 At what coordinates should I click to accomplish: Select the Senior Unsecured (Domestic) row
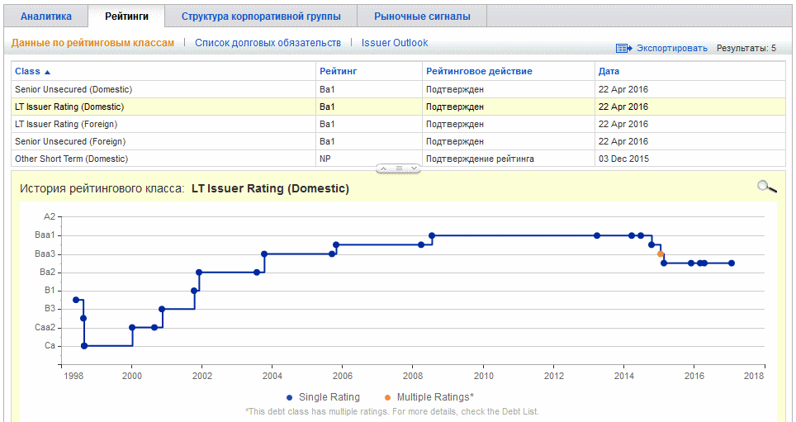point(73,89)
